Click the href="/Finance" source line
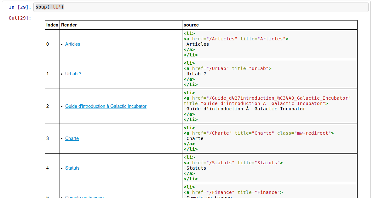Screen dimensions: 373x198 click(233, 193)
